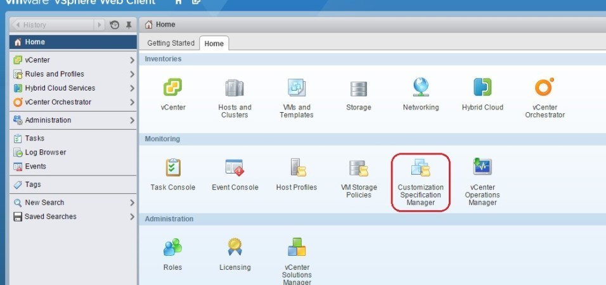The image size is (606, 285).
Task: Open Tasks in the navigator
Action: pos(73,138)
